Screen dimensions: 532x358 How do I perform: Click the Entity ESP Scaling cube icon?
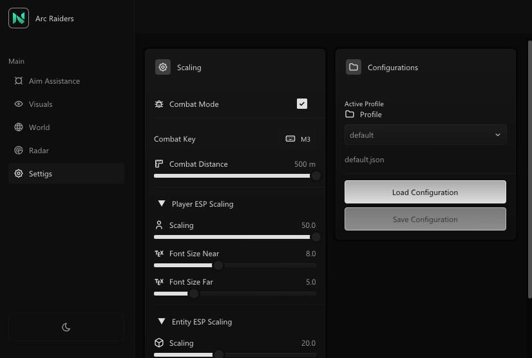tap(159, 343)
